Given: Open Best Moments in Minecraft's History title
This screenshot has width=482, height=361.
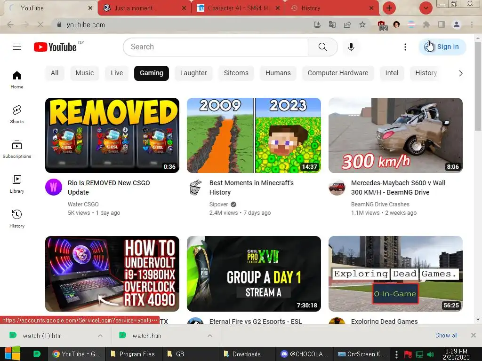Looking at the screenshot, I should click(251, 188).
